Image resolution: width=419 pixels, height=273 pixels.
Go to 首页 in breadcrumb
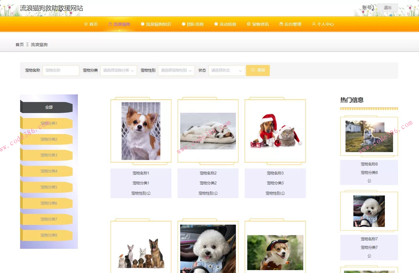(x=20, y=45)
